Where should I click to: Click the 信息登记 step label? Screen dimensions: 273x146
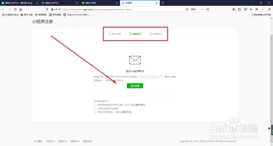(157, 34)
